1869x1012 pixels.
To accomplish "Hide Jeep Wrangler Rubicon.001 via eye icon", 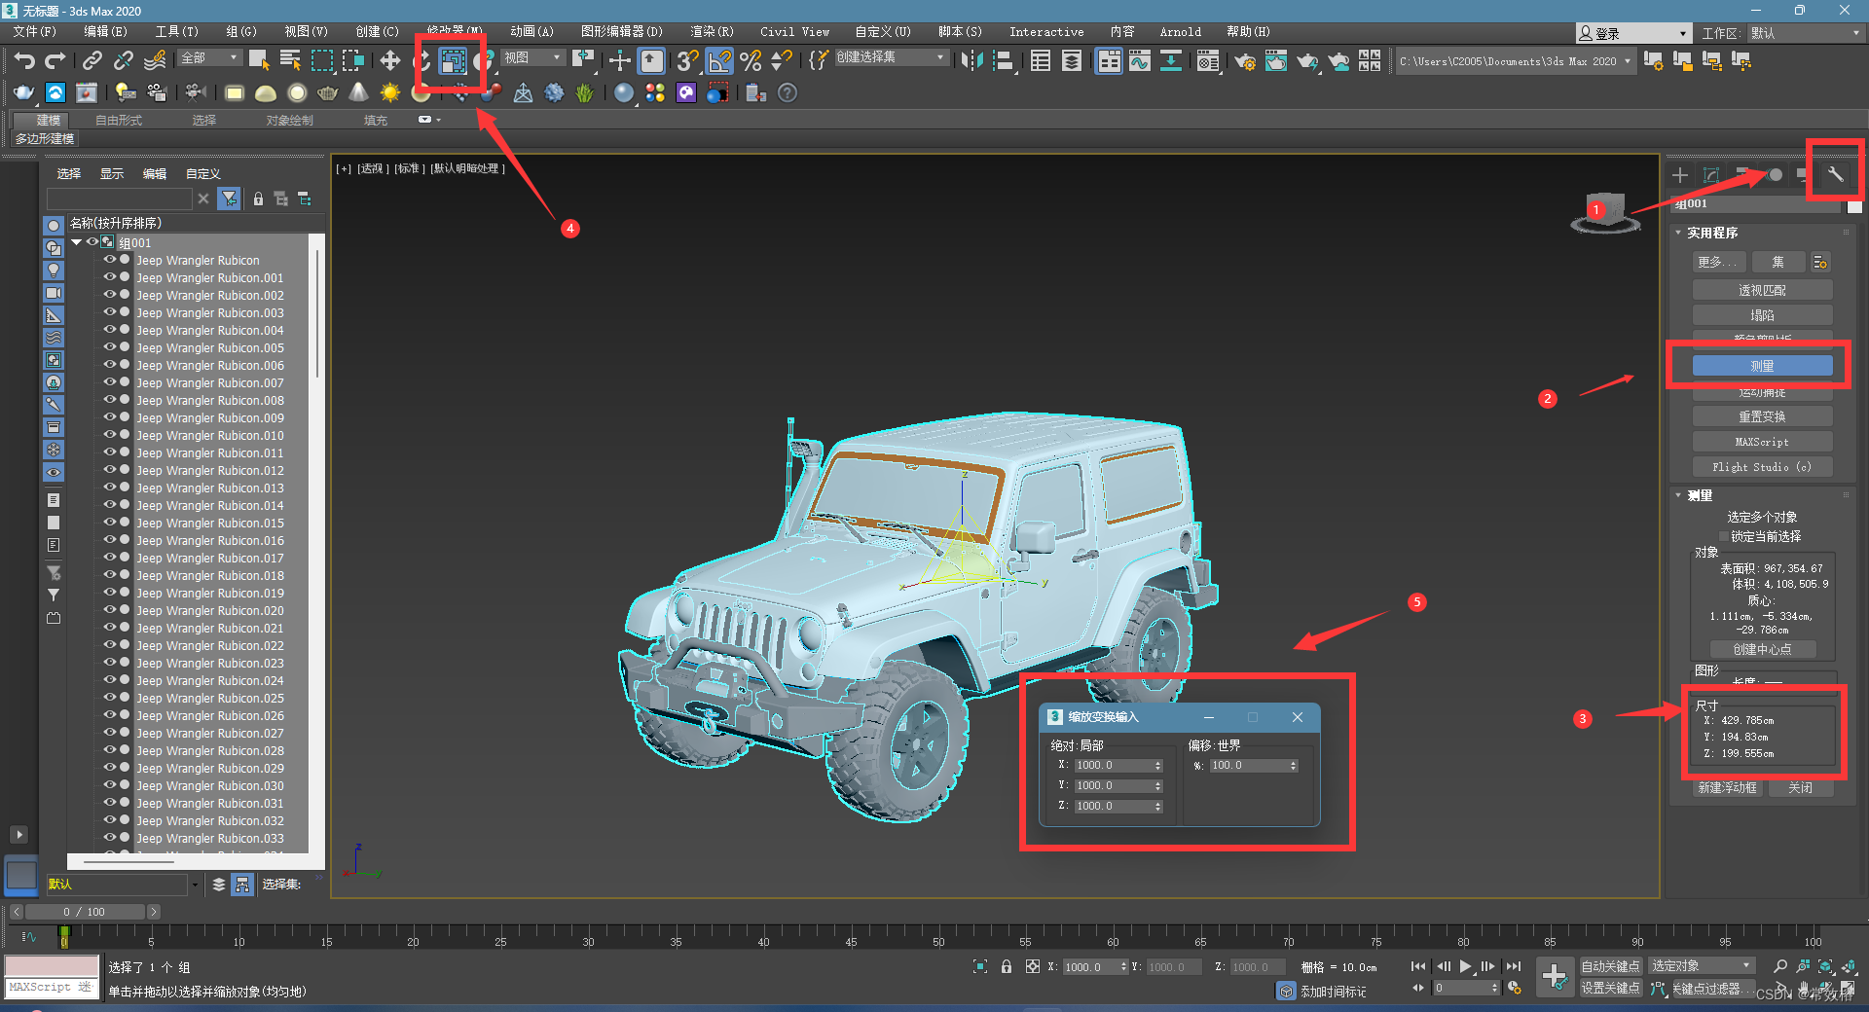I will coord(110,277).
